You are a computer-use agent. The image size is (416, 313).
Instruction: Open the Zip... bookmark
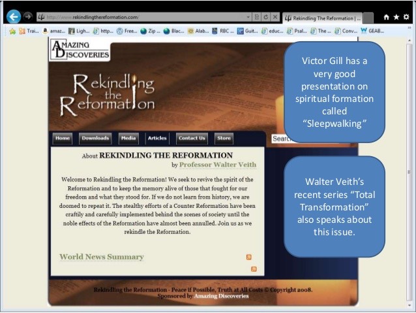tap(150, 31)
